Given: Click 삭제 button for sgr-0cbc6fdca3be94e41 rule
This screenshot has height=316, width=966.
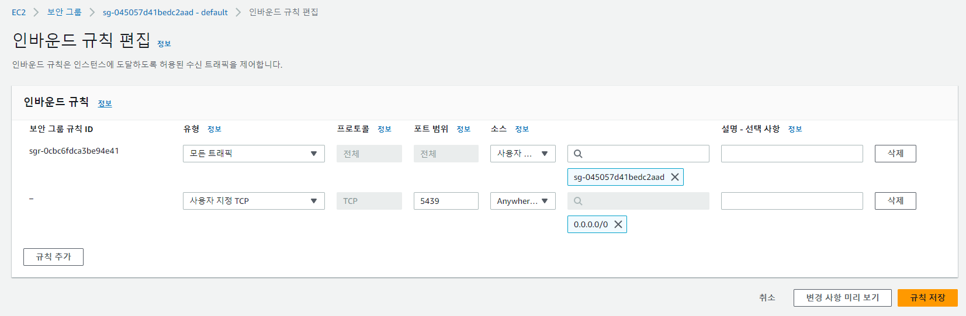Looking at the screenshot, I should (x=895, y=154).
